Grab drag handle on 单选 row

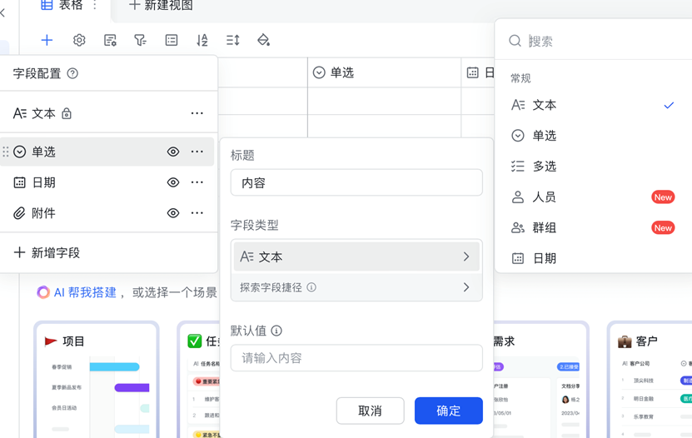tap(6, 152)
